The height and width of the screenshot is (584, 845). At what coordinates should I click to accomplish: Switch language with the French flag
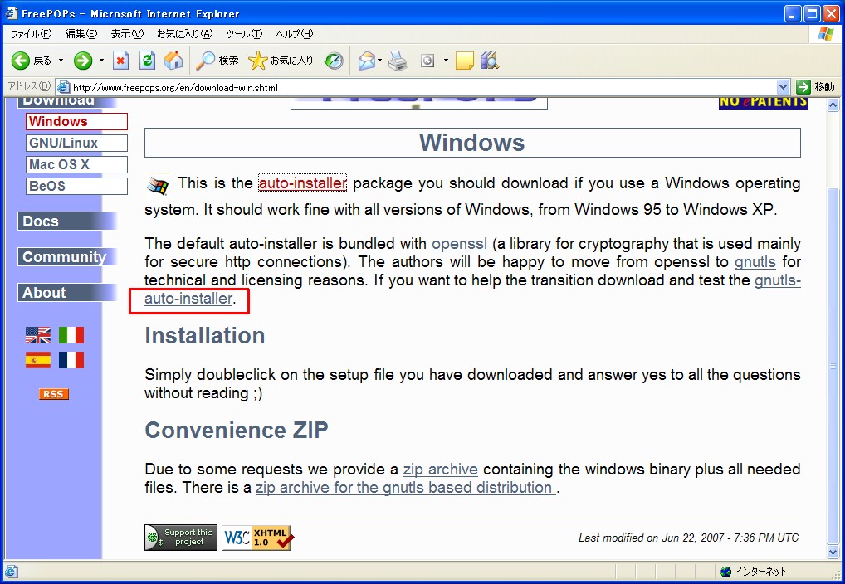coord(71,360)
